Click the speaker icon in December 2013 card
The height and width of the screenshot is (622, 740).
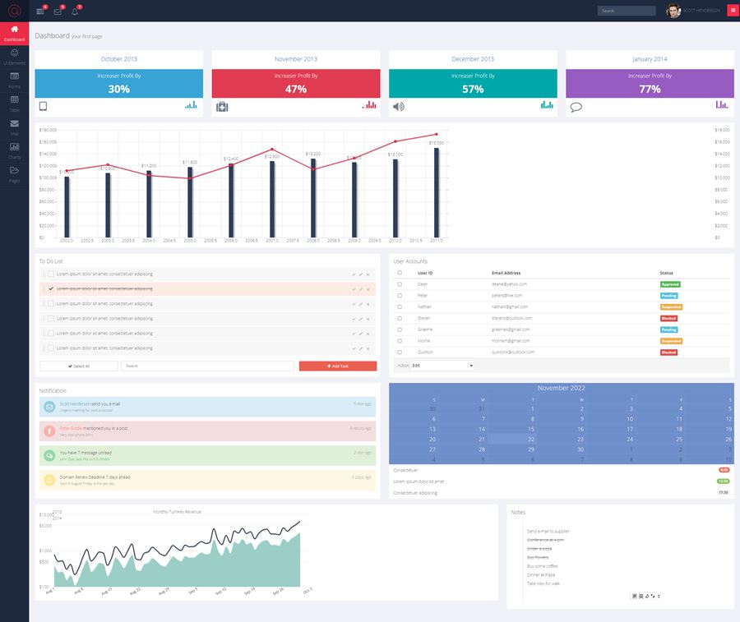click(399, 106)
